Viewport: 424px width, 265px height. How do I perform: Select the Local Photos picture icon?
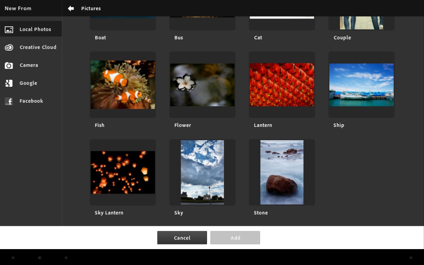[x=9, y=29]
